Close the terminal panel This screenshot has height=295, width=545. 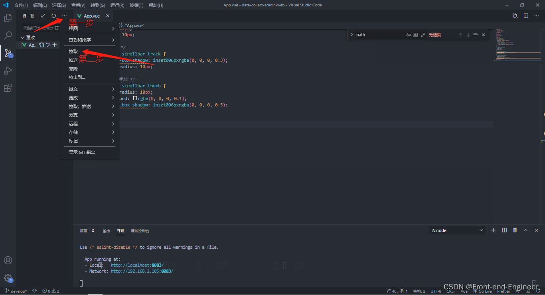(x=537, y=230)
